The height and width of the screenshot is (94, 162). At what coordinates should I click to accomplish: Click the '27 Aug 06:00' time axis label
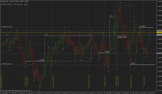click(x=82, y=93)
